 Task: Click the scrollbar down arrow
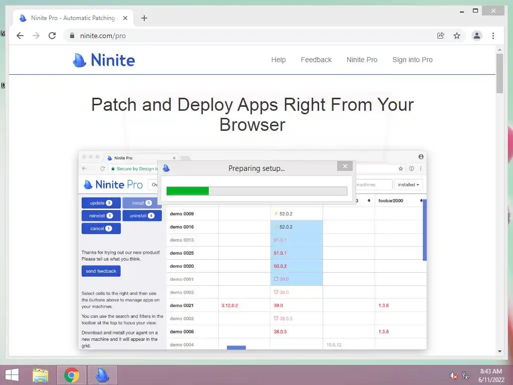(499, 351)
